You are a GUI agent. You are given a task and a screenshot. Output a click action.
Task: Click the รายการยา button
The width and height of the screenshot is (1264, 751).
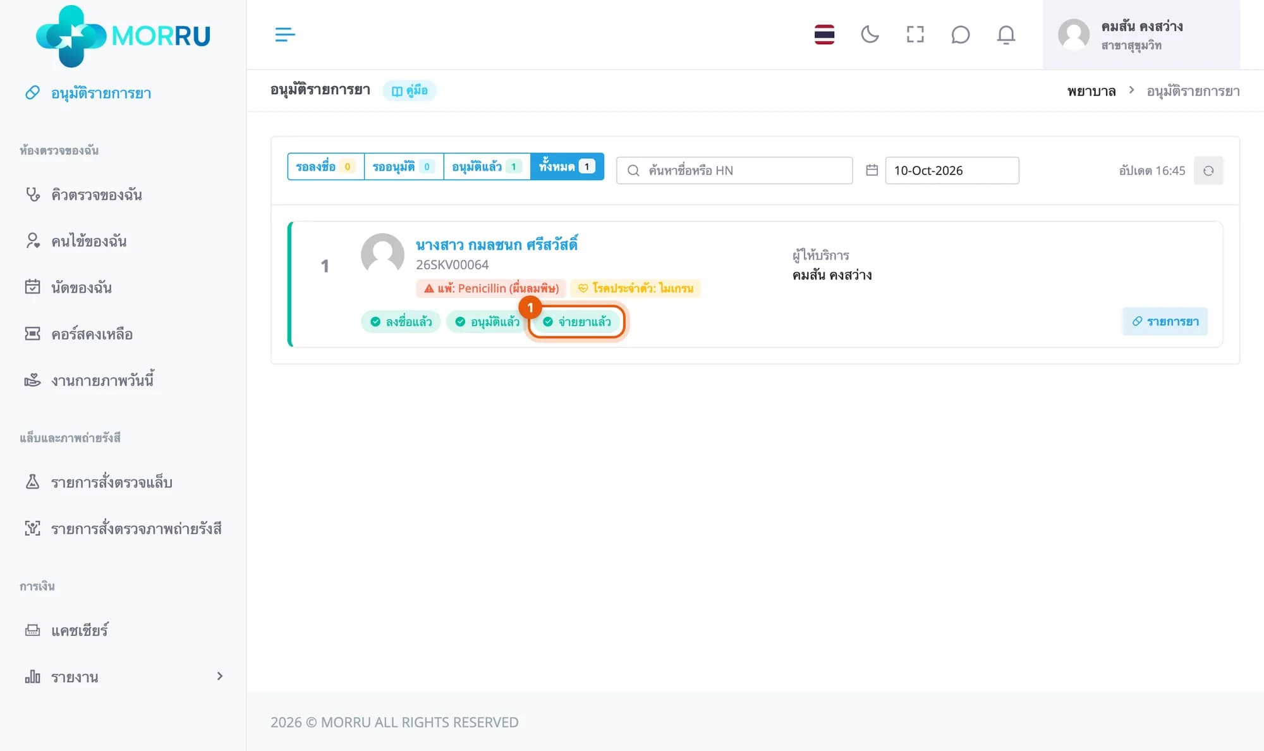point(1165,321)
